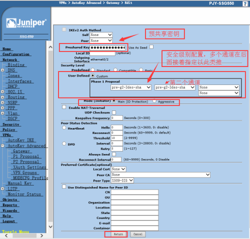Go to Home in sidebar

tap(6, 49)
